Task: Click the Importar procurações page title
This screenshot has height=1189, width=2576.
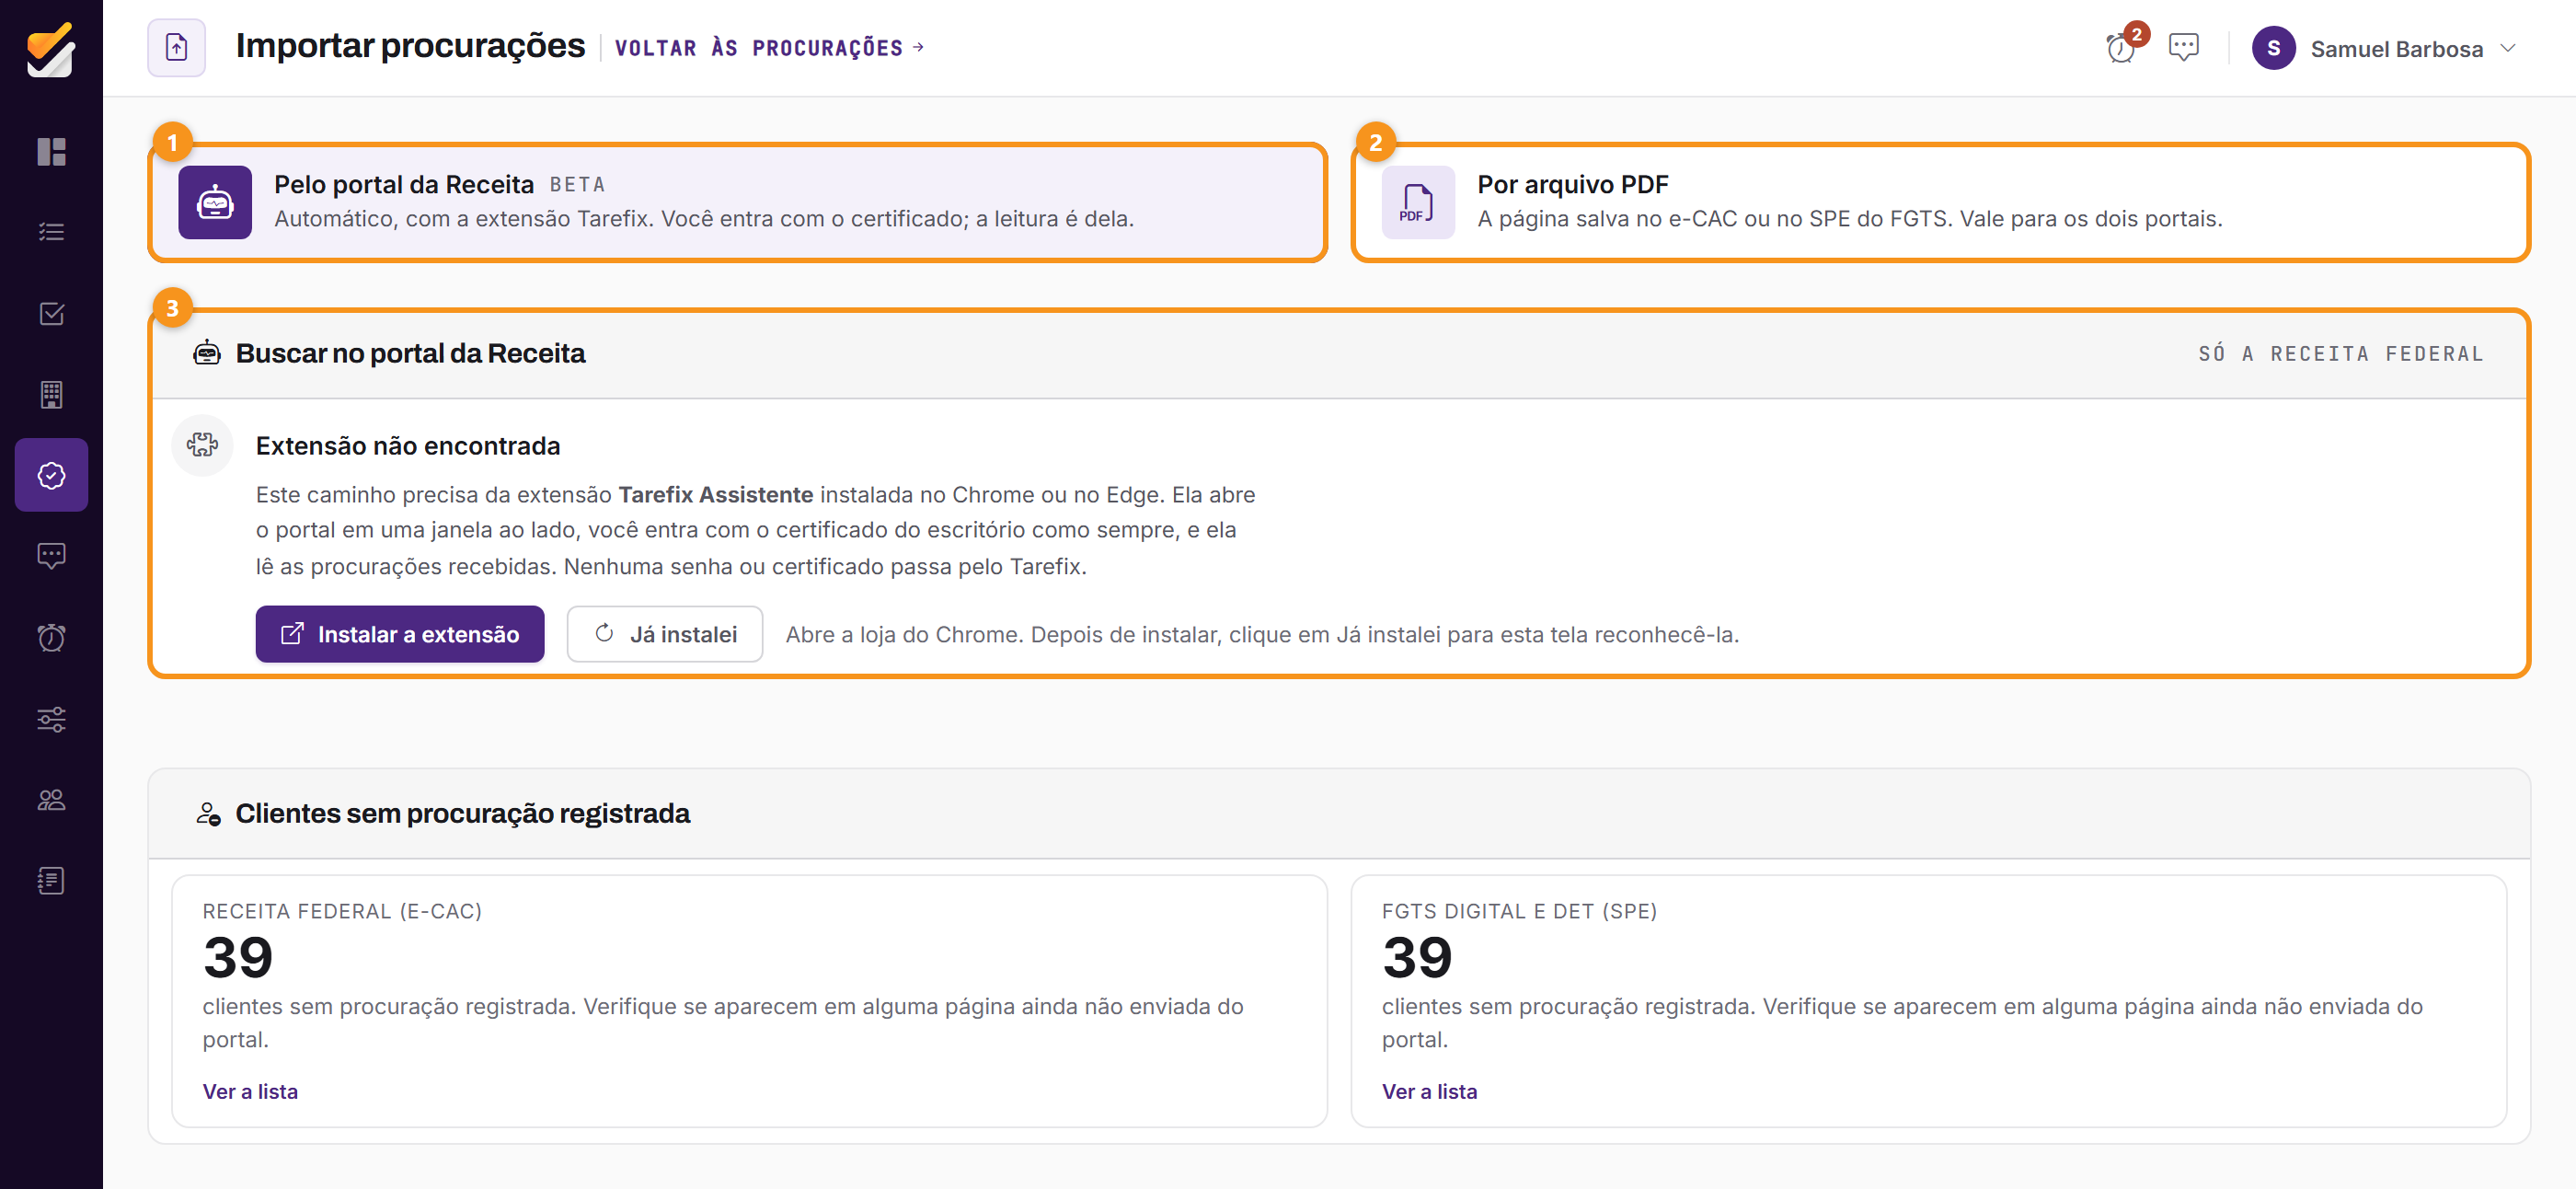Action: point(410,46)
